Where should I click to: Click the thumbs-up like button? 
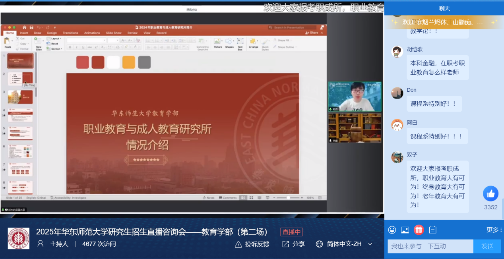click(490, 193)
